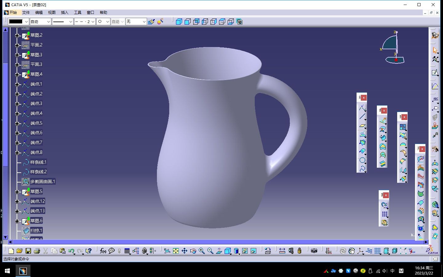Image resolution: width=443 pixels, height=277 pixels.
Task: Select the Rotate view tool
Action: click(x=193, y=251)
